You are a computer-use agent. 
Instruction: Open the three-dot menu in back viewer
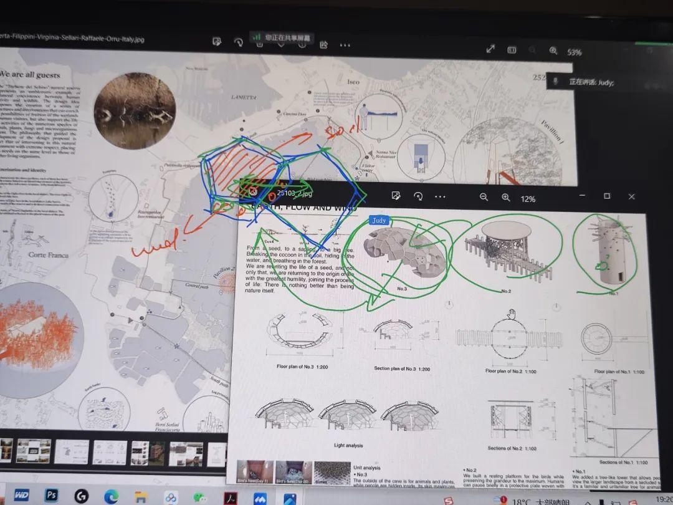pos(345,45)
